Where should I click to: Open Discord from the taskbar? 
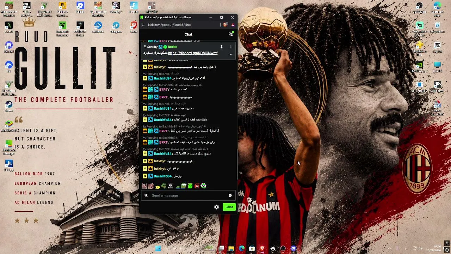click(x=294, y=248)
